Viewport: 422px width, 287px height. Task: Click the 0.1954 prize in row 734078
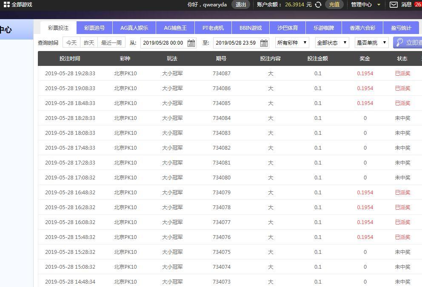coord(365,207)
